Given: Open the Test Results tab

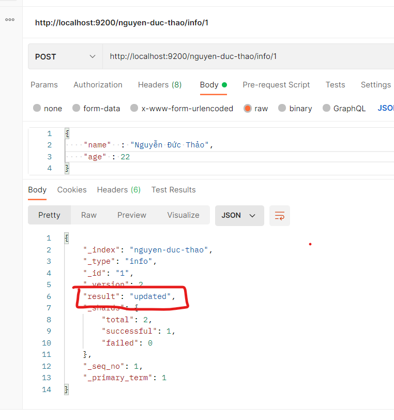Looking at the screenshot, I should click(x=173, y=190).
